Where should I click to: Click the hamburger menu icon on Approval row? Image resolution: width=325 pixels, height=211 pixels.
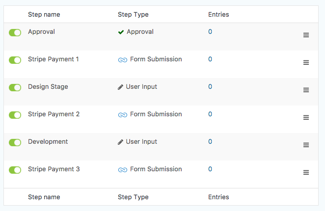(x=306, y=35)
